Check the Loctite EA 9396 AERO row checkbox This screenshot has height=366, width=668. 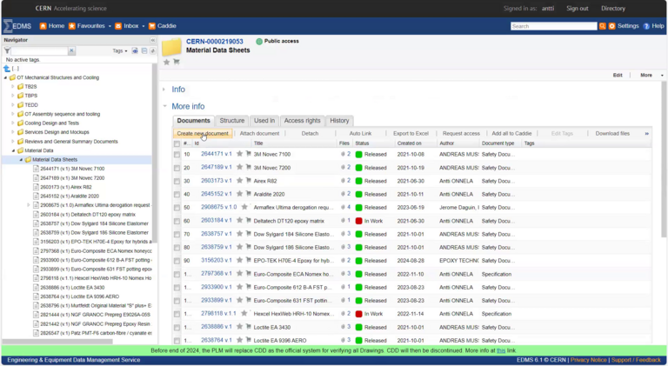177,341
